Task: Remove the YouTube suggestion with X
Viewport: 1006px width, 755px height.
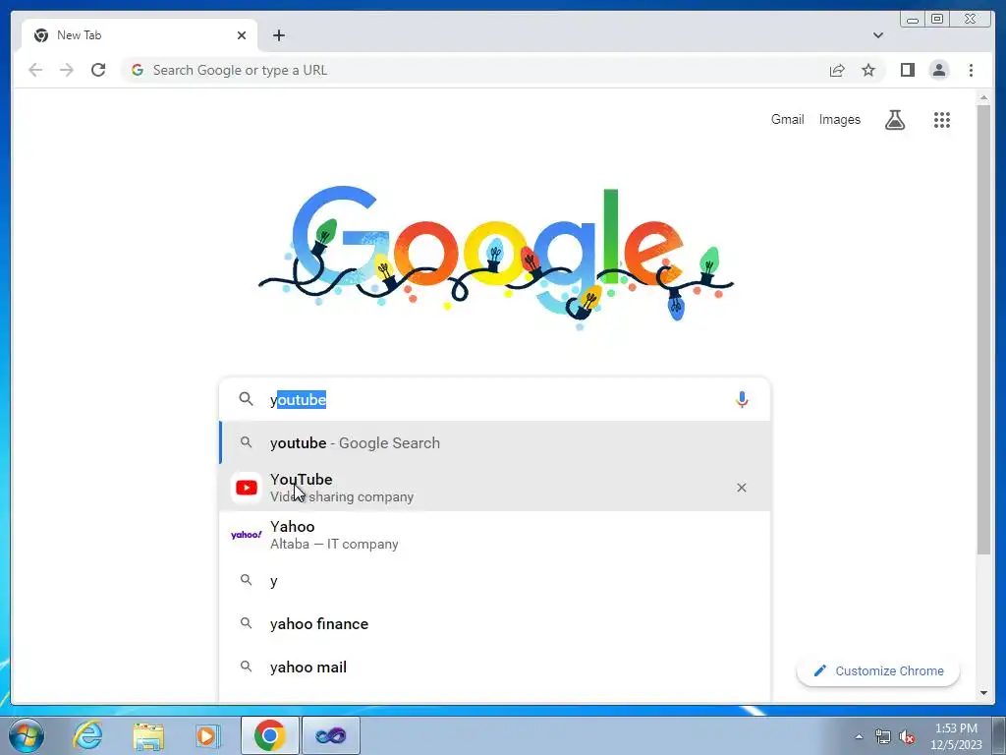Action: pyautogui.click(x=742, y=488)
